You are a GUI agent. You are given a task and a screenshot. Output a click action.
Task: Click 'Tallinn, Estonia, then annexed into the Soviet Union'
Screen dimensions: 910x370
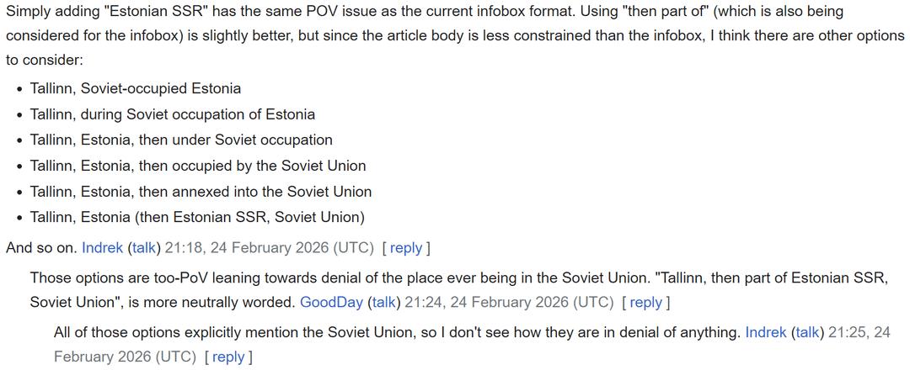pos(201,191)
